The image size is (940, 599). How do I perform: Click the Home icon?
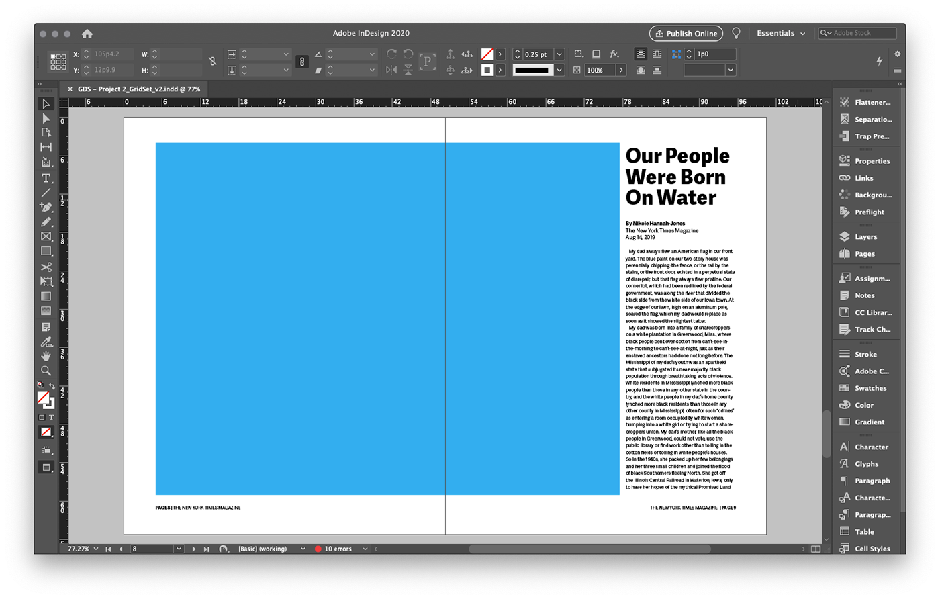(x=87, y=33)
